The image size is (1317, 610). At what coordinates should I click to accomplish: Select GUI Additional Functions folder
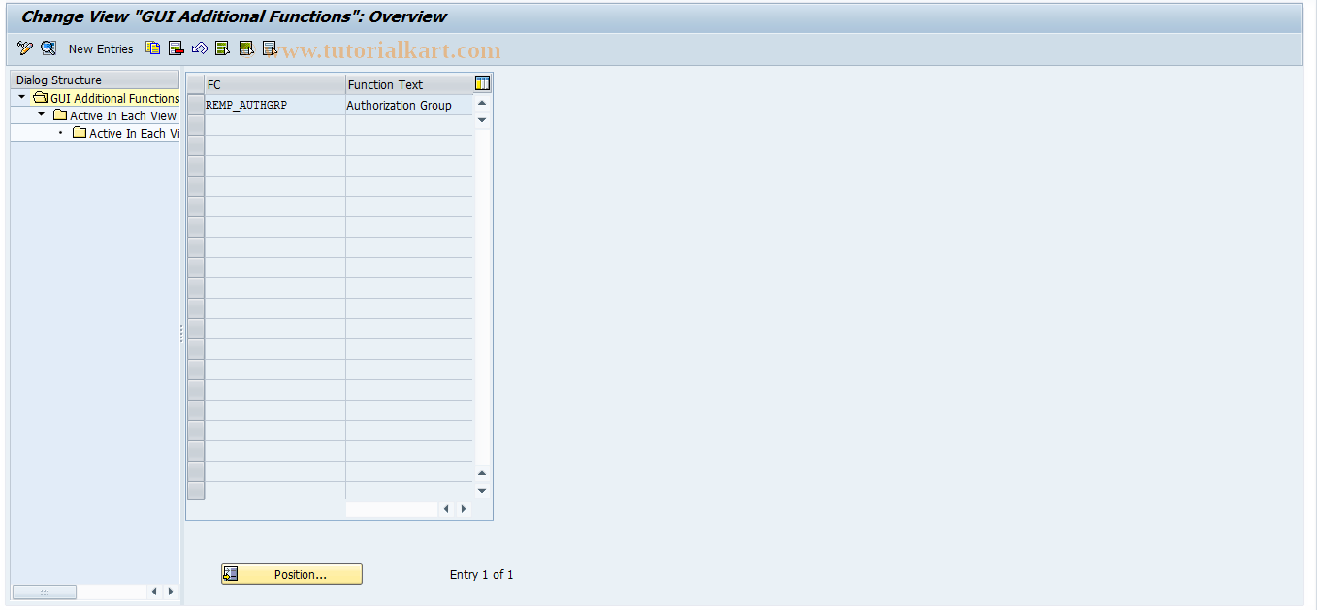pos(107,98)
